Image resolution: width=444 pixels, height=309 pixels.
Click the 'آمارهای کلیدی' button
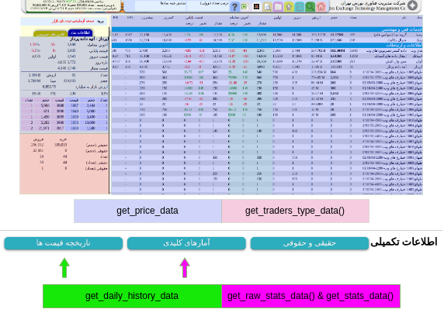point(186,243)
